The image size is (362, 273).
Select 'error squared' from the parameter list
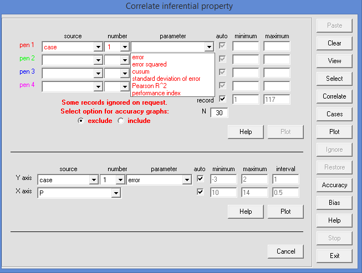[149, 64]
